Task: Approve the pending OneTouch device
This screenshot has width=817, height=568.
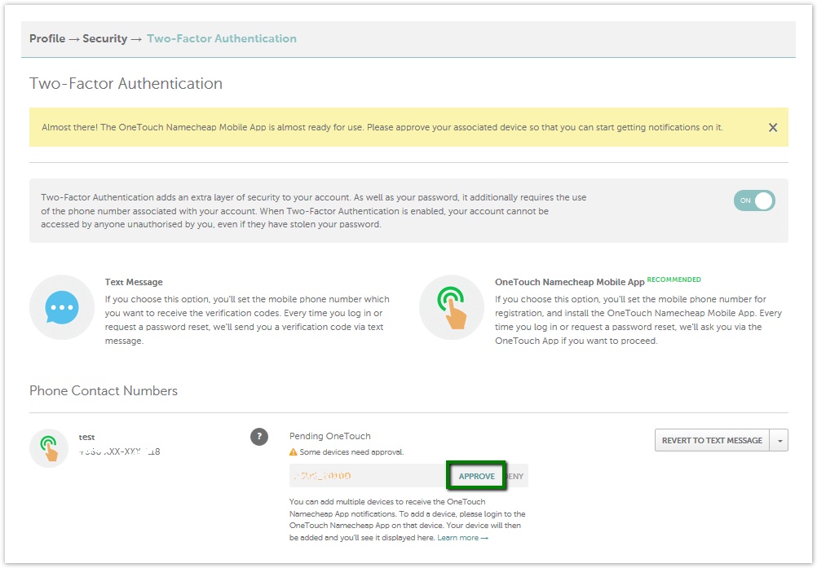Action: coord(476,476)
